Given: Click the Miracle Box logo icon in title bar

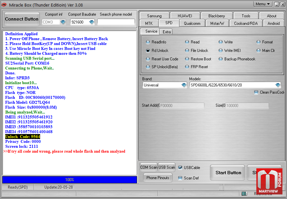Looking at the screenshot, I should 4,5.
